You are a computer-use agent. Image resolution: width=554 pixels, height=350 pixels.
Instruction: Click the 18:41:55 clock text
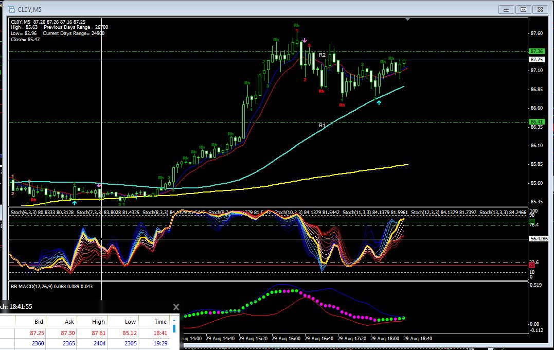pyautogui.click(x=21, y=307)
